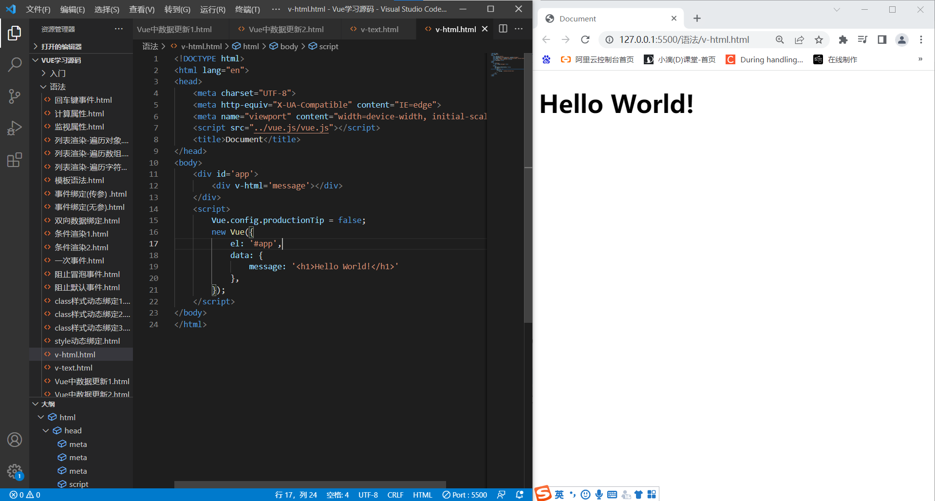The height and width of the screenshot is (501, 935).
Task: Open the Extensions view
Action: pos(15,160)
